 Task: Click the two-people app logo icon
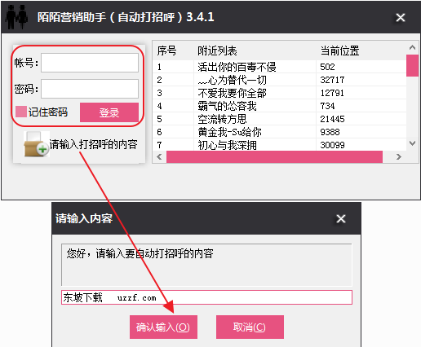click(16, 17)
